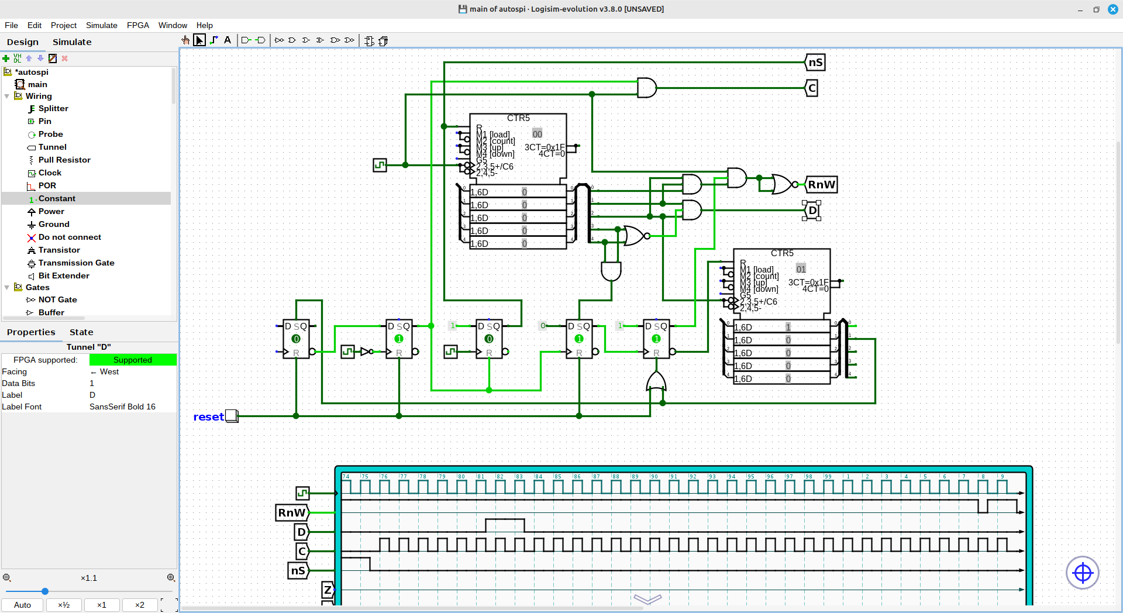Open the FPGA menu

[137, 25]
